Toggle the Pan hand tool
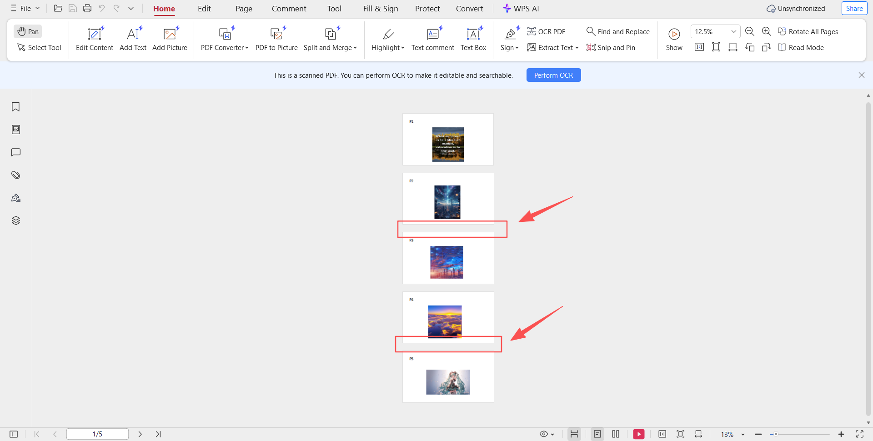The height and width of the screenshot is (441, 873). tap(28, 31)
